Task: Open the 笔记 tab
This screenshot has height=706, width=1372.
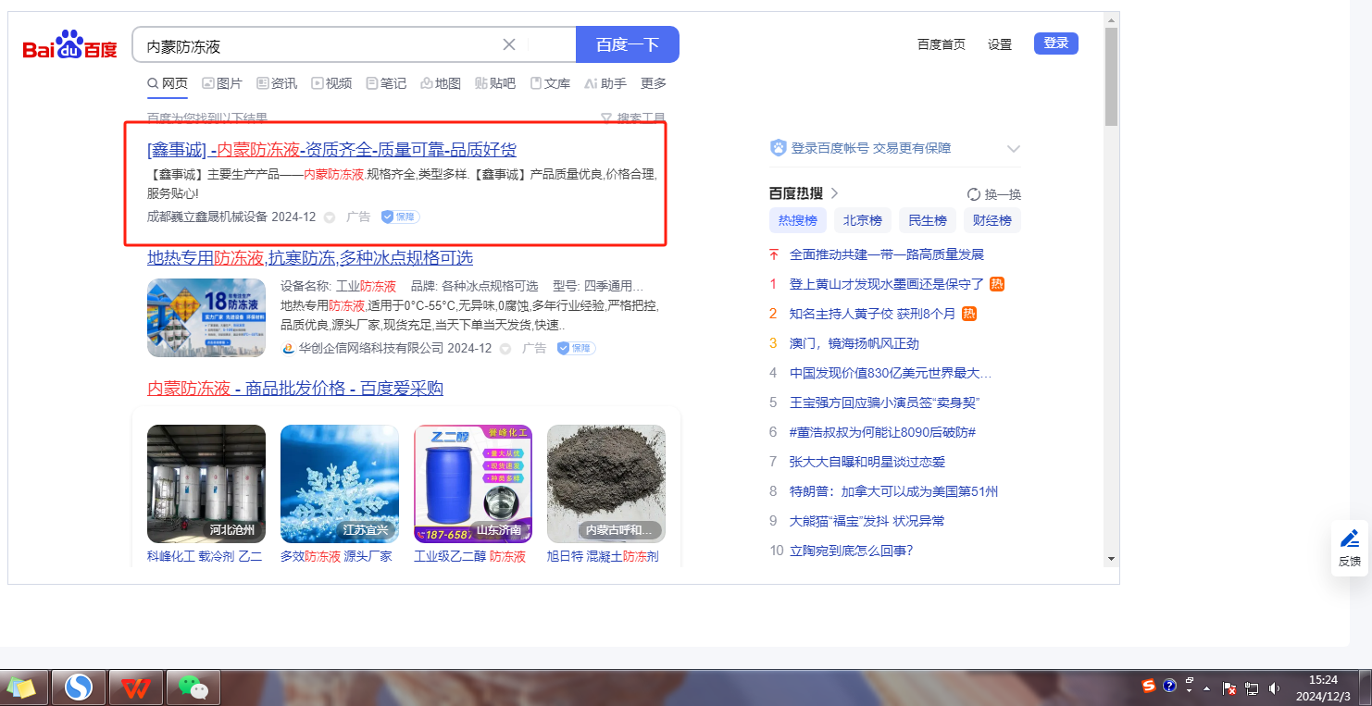Action: click(386, 83)
